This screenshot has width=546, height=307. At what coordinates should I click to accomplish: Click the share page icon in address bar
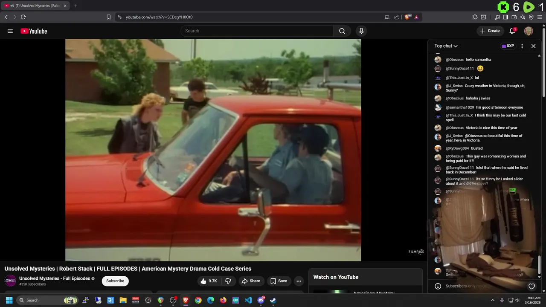pyautogui.click(x=397, y=17)
